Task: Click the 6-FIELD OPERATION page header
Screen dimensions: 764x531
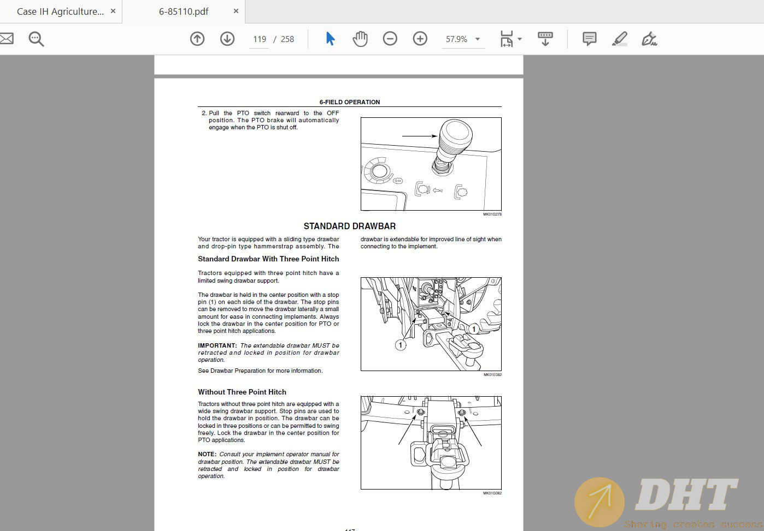Action: 350,102
